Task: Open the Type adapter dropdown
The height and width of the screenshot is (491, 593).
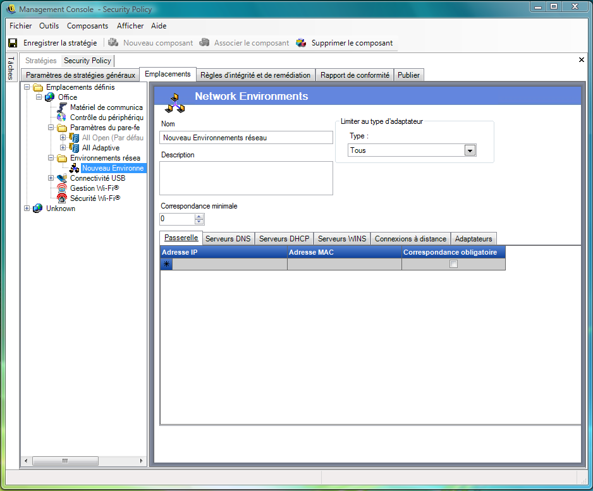Action: pos(469,150)
